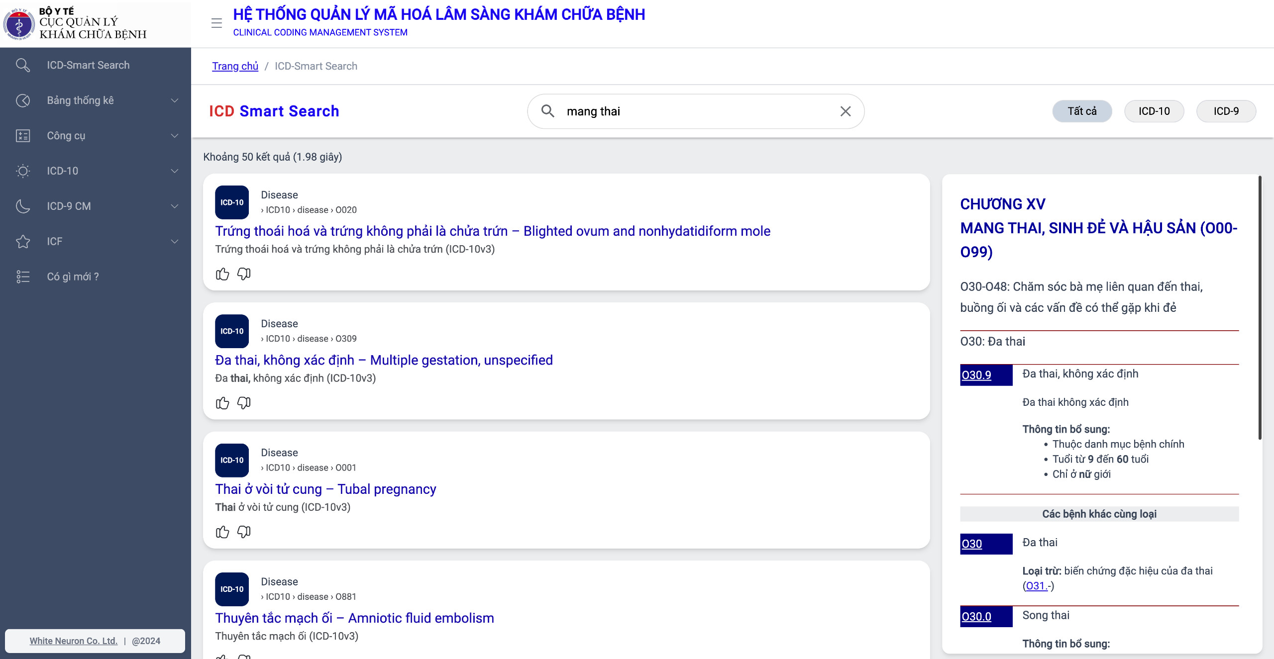The image size is (1274, 659).
Task: Clear the search box with the X icon
Action: tap(845, 111)
